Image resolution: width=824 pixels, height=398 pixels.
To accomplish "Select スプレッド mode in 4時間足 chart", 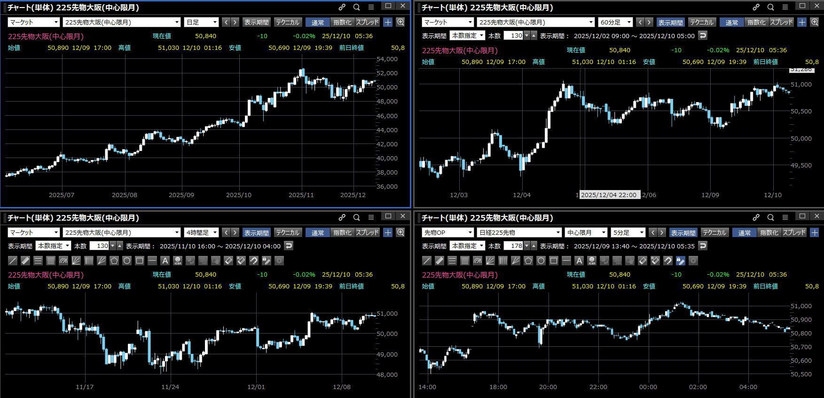I will click(367, 232).
